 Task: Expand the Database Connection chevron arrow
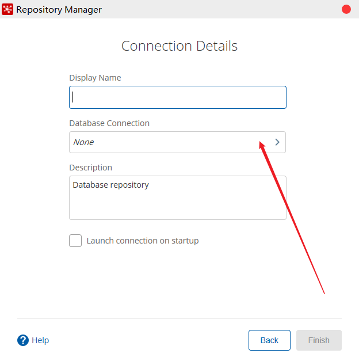tap(277, 142)
